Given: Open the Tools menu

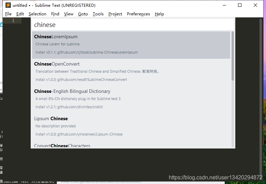Looking at the screenshot, I should 98,14.
